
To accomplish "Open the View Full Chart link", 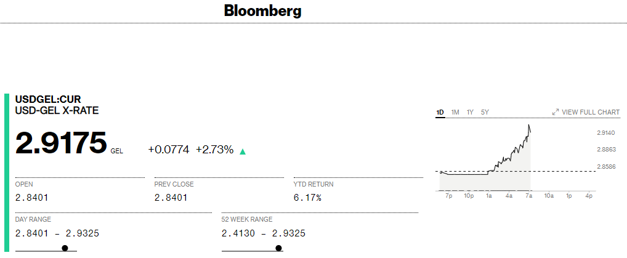I will (x=590, y=112).
